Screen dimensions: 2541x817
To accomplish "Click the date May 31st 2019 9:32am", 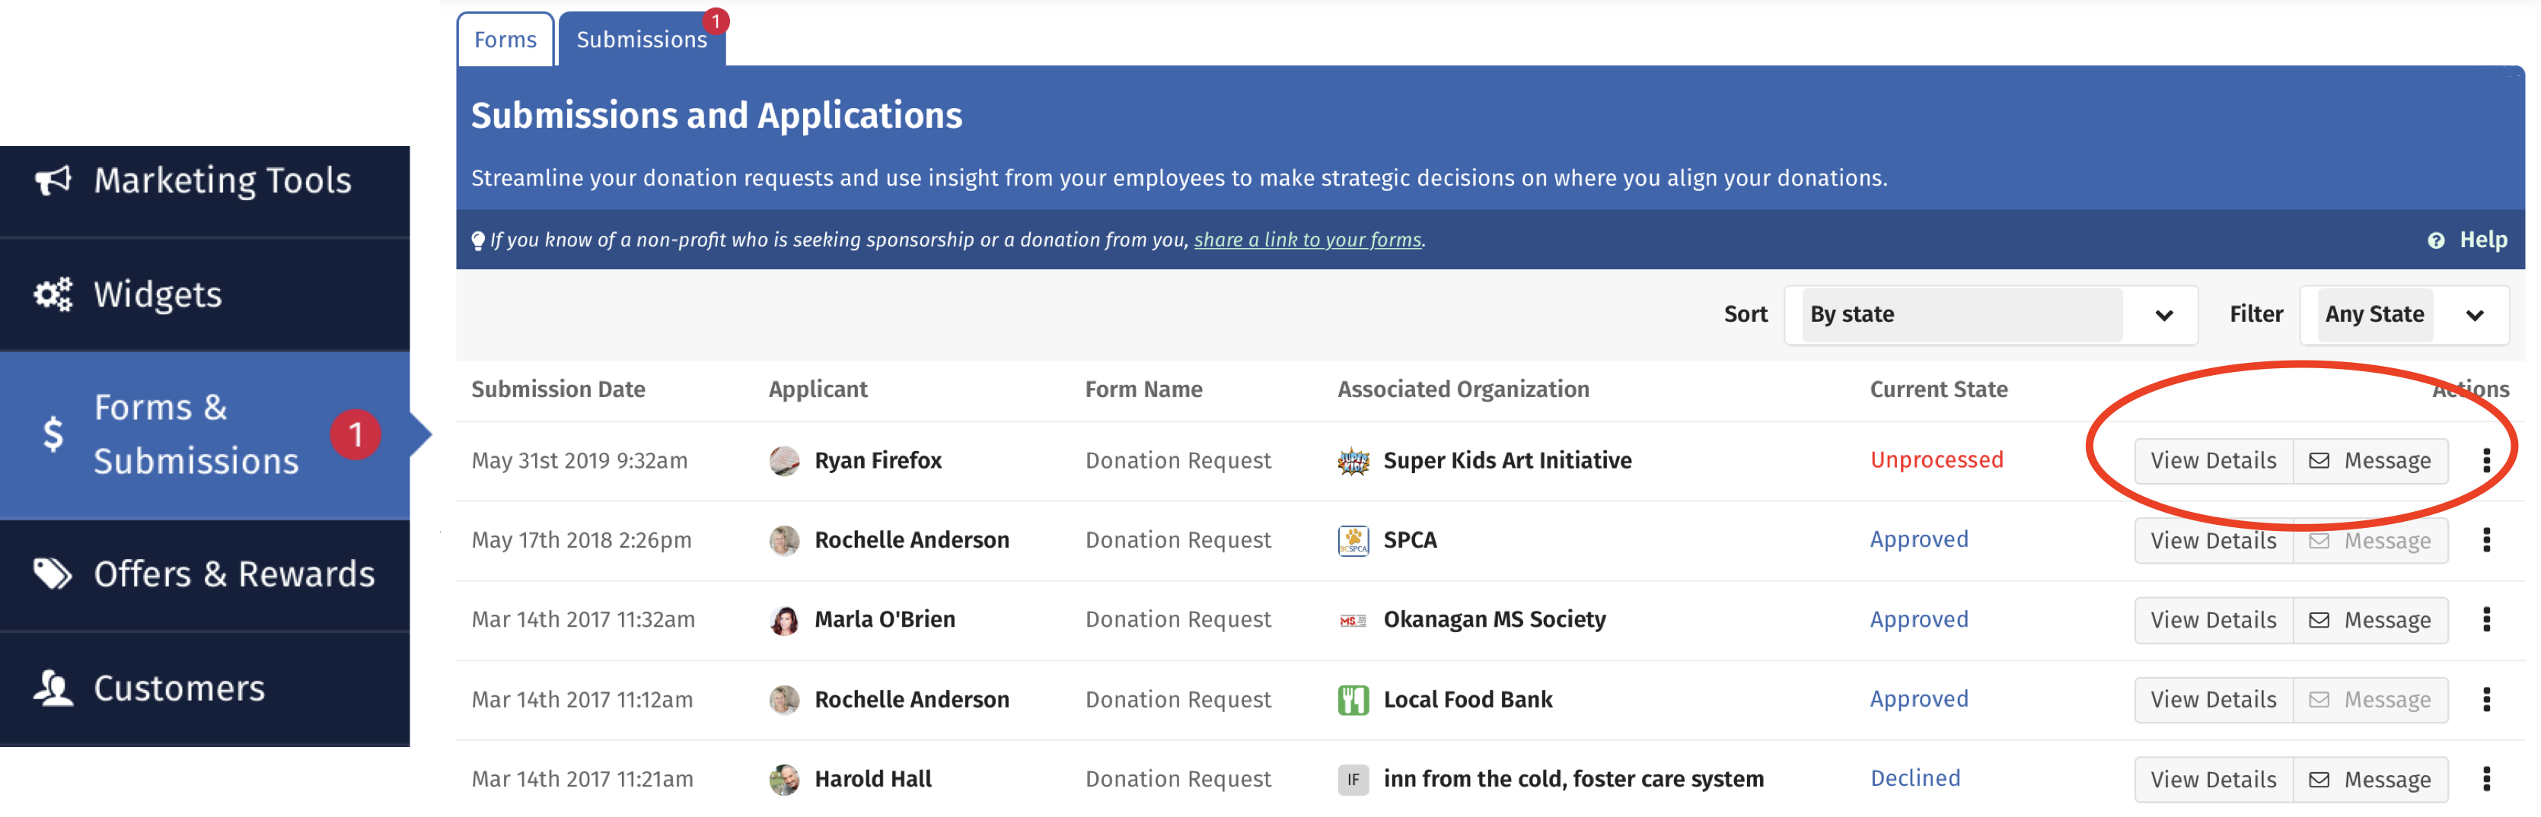I will click(x=579, y=460).
